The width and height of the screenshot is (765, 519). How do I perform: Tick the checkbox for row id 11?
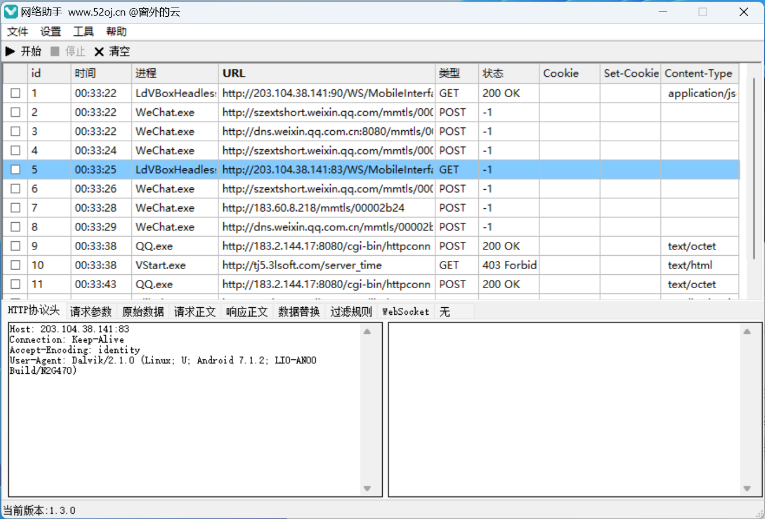coord(16,284)
